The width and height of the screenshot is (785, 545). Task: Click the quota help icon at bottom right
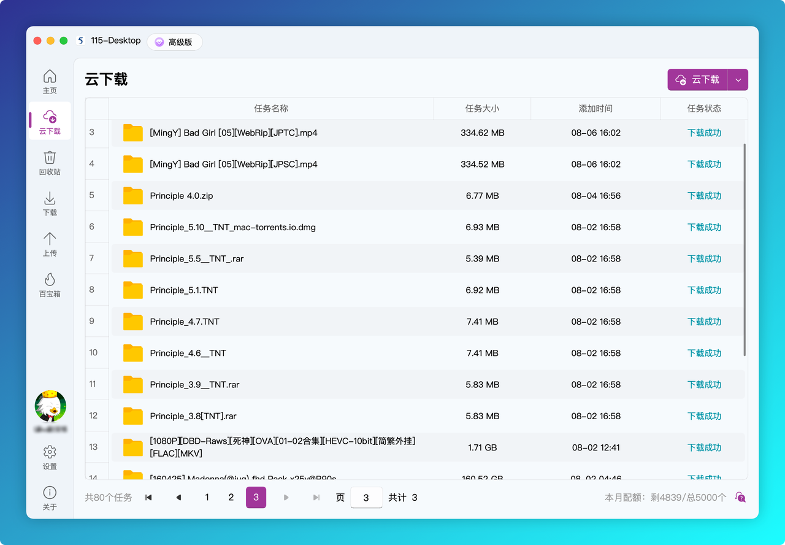point(740,497)
